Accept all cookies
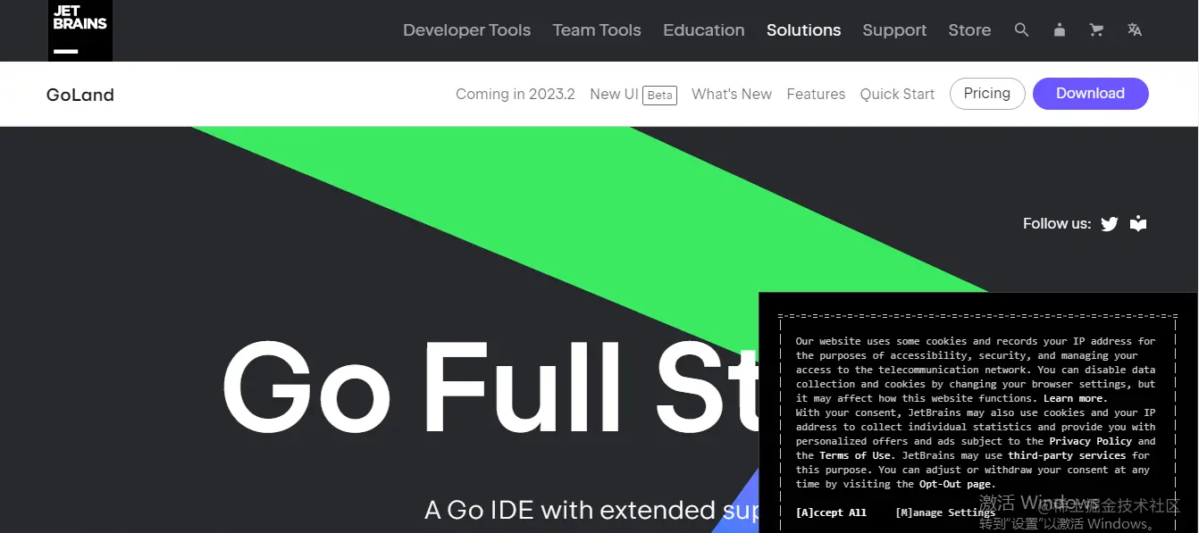The height and width of the screenshot is (533, 1199). click(831, 512)
